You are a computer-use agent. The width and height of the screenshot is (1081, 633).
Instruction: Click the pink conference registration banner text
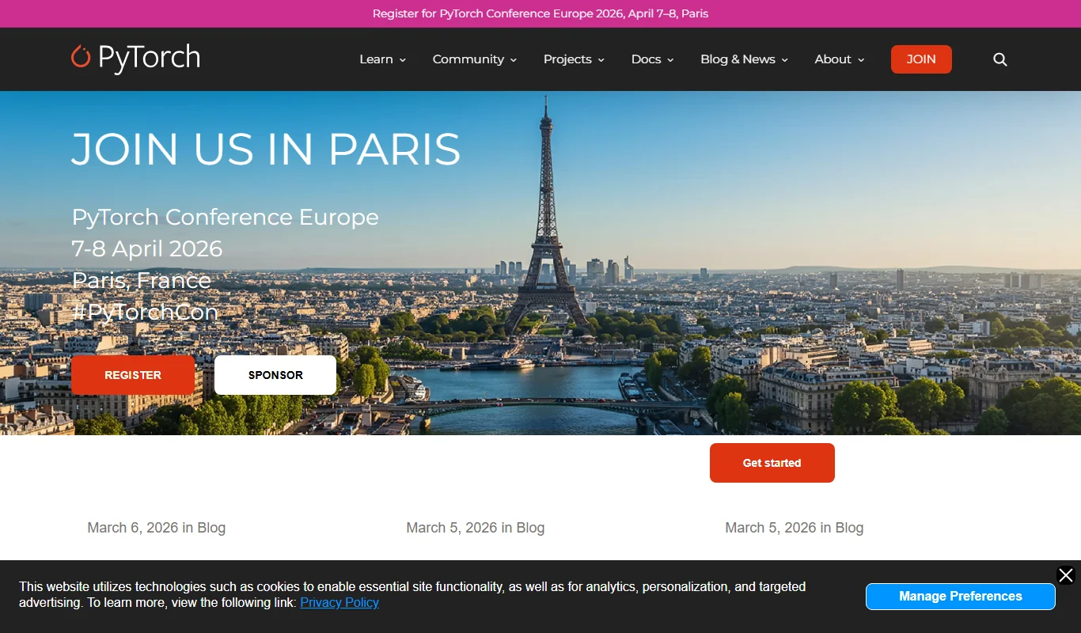540,13
